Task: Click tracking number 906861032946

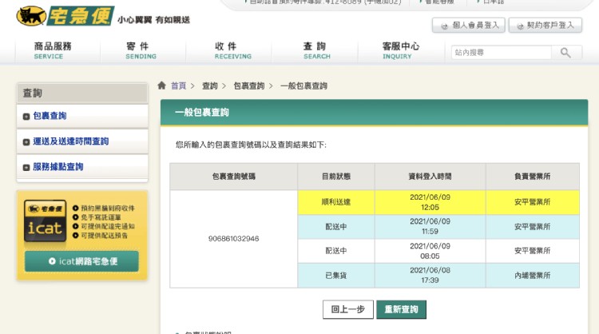Action: (233, 239)
